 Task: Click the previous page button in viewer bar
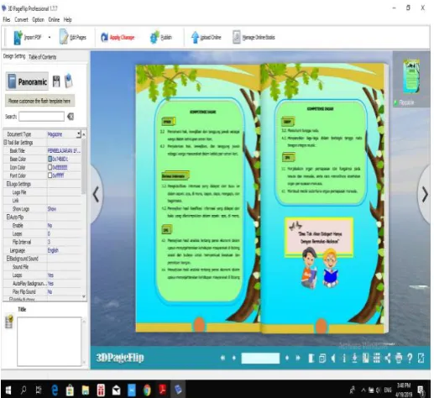point(234,358)
